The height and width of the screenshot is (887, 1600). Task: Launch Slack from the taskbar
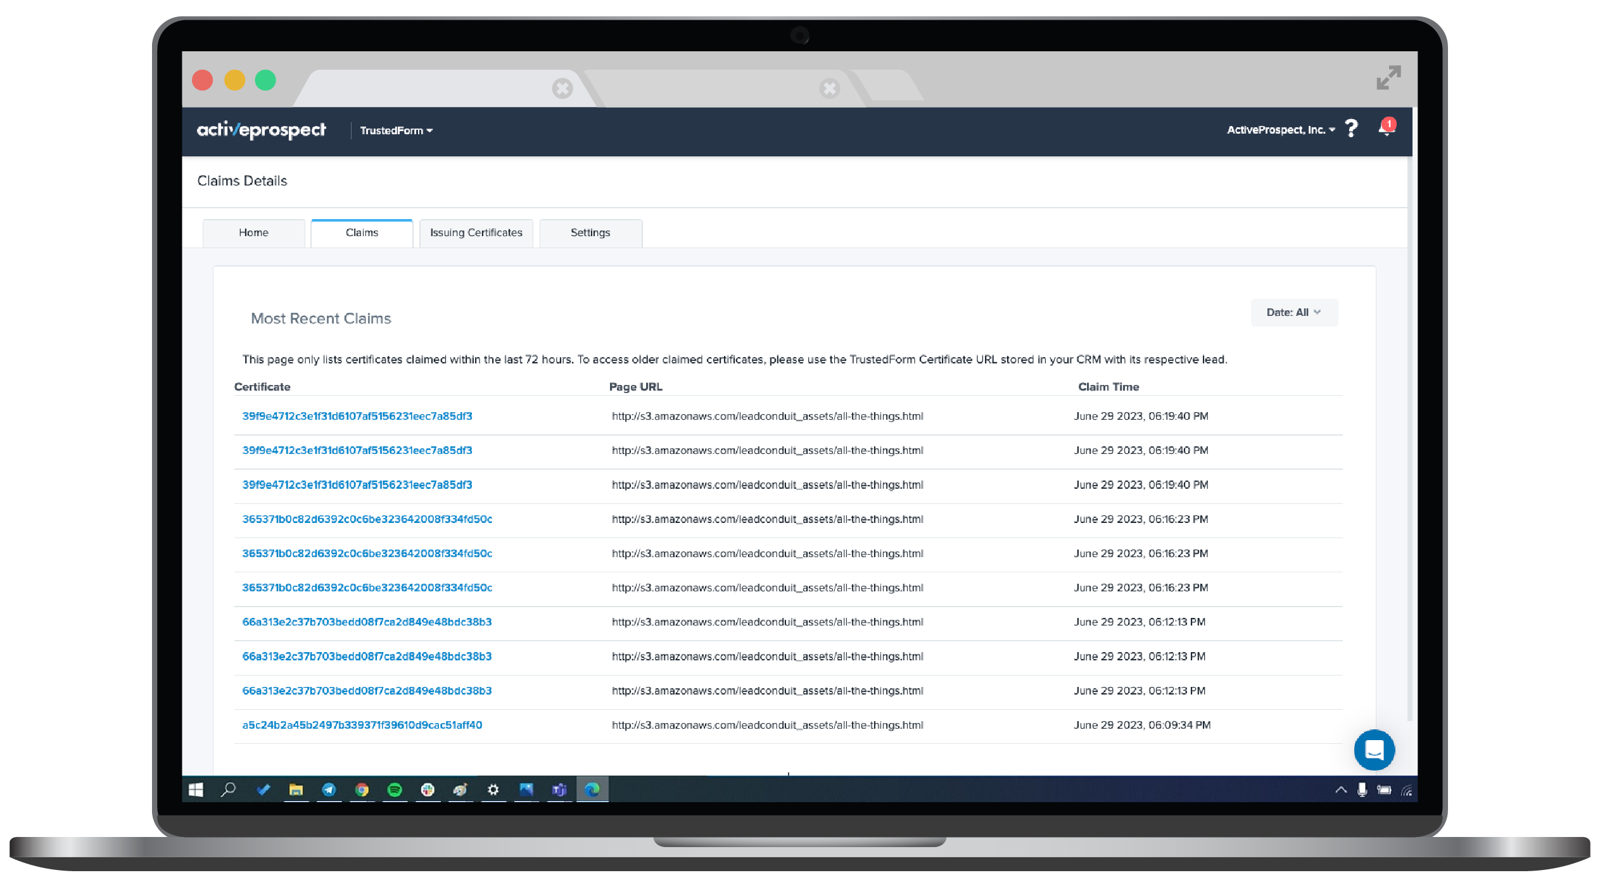click(428, 789)
